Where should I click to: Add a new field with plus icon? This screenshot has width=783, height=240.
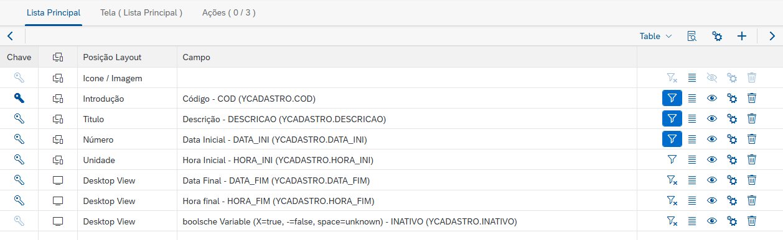click(x=742, y=36)
